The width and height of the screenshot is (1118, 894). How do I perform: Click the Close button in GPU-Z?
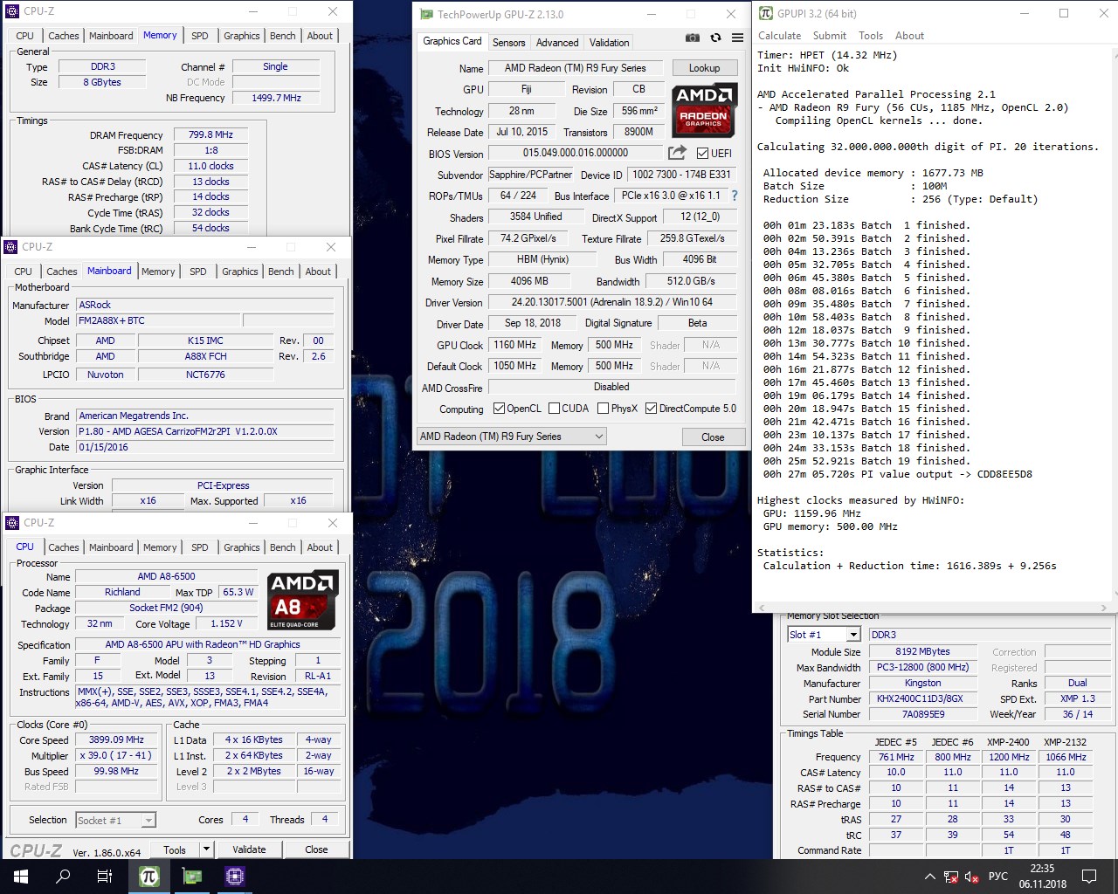pos(713,437)
